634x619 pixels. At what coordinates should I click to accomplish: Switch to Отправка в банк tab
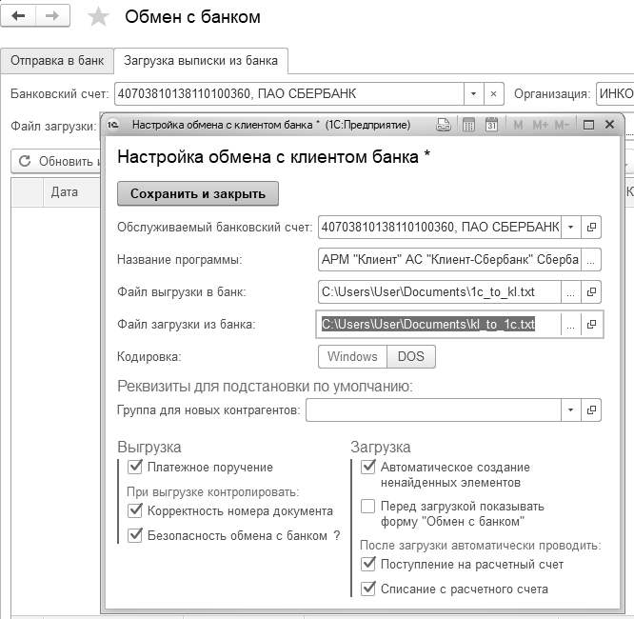pos(57,61)
